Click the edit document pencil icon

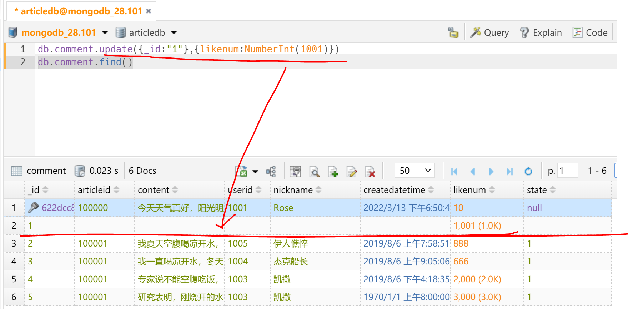click(351, 172)
